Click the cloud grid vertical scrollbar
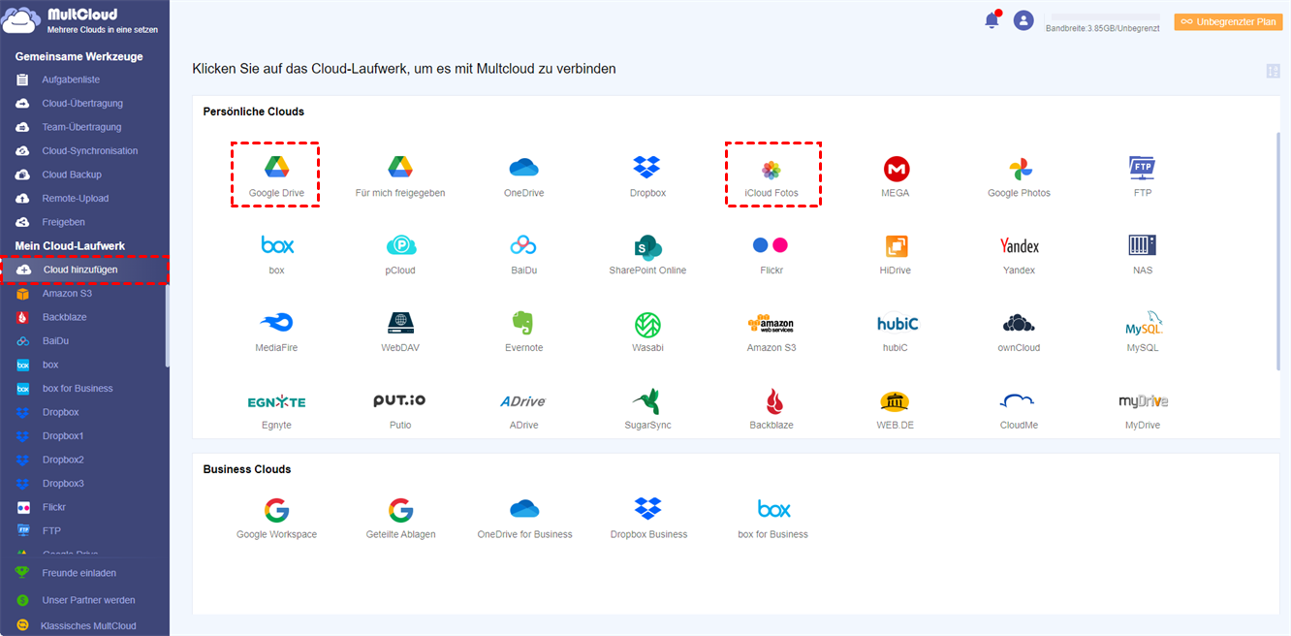The width and height of the screenshot is (1291, 636). [x=1278, y=250]
